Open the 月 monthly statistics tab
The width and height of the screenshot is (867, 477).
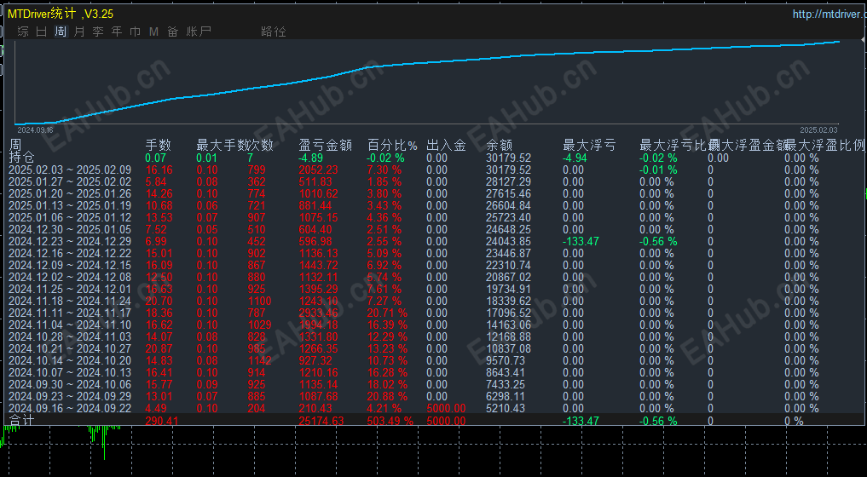79,32
